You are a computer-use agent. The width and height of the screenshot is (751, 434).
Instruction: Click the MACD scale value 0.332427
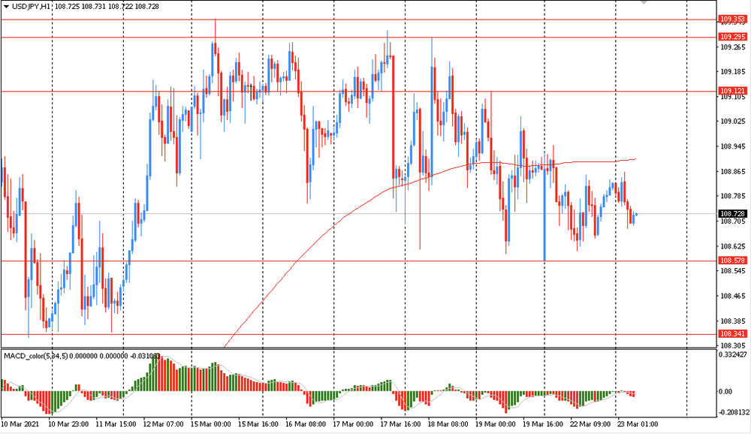(733, 355)
